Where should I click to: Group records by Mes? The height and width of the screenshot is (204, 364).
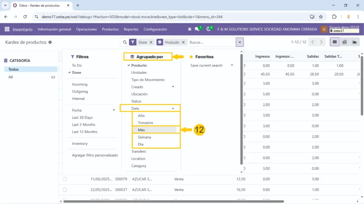coord(141,130)
